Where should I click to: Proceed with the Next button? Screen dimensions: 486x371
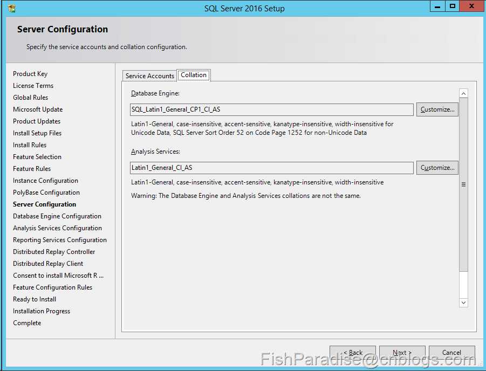402,353
